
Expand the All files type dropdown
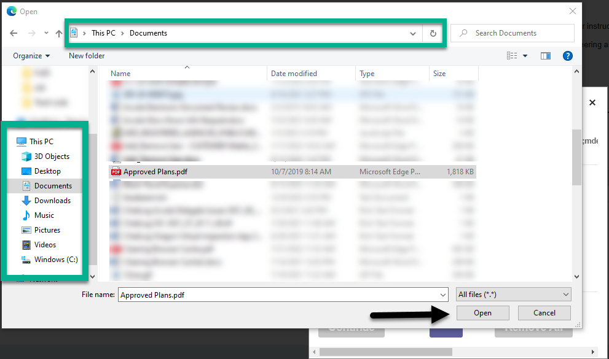point(514,295)
